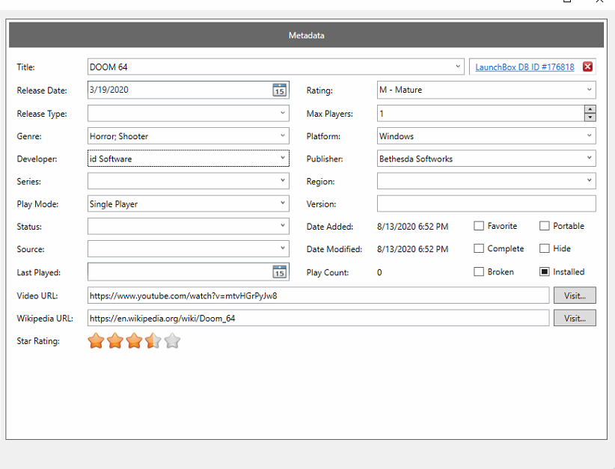Open the Platform dropdown
Viewport: 615px width, 469px height.
click(589, 135)
